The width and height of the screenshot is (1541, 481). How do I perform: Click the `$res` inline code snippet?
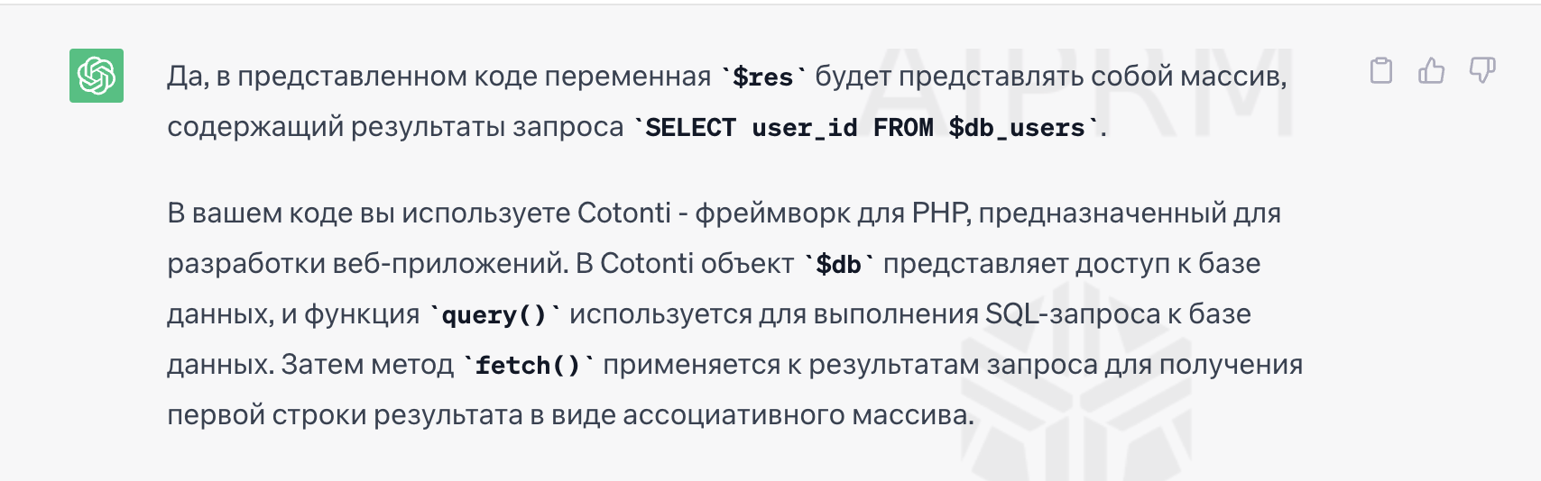click(763, 77)
